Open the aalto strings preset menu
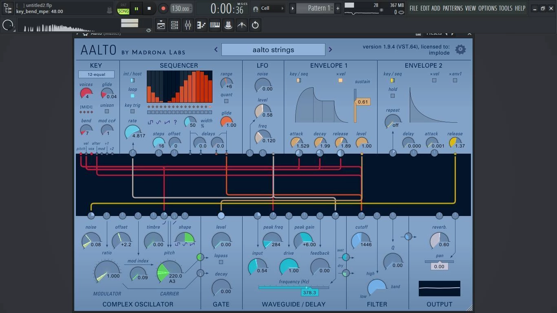The height and width of the screenshot is (313, 557). 273,50
